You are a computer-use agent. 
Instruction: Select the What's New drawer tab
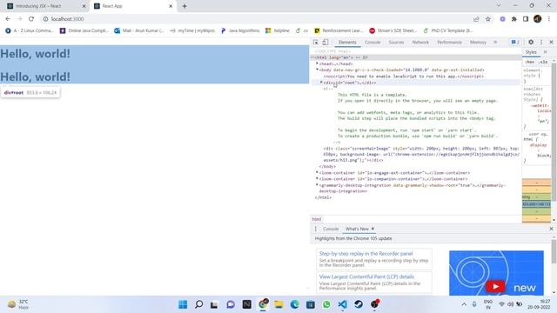(x=357, y=229)
